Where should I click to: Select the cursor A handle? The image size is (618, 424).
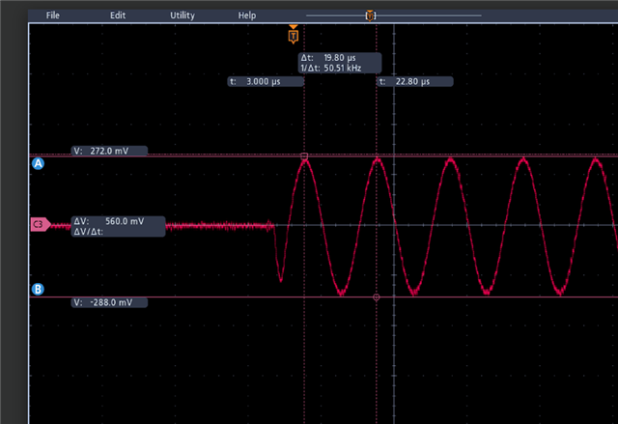pyautogui.click(x=38, y=163)
